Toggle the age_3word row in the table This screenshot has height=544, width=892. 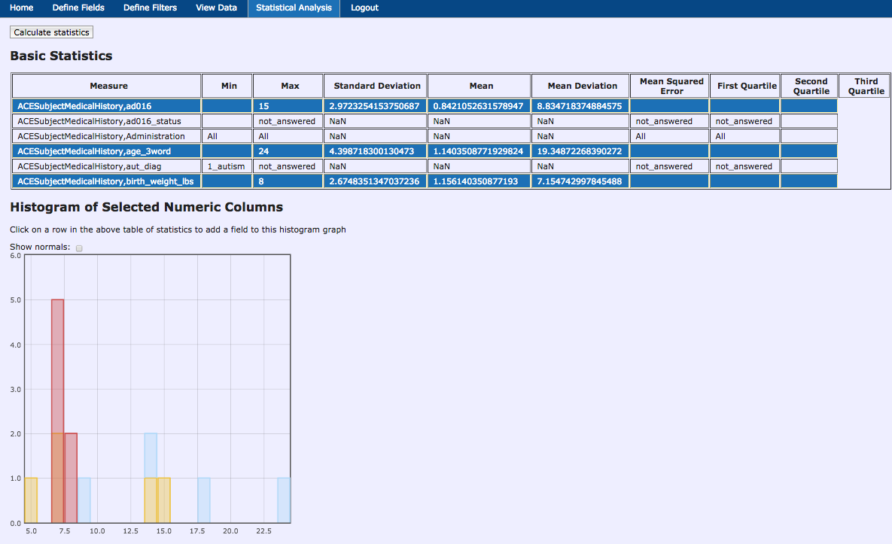[x=106, y=151]
